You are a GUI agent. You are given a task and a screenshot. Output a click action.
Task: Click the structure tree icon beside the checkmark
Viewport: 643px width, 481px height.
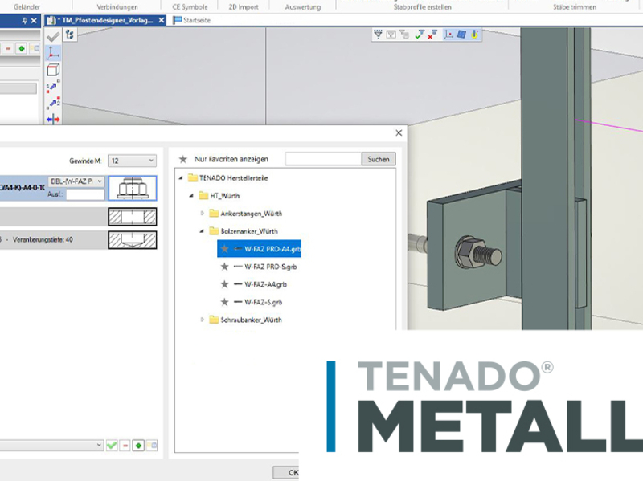point(70,35)
